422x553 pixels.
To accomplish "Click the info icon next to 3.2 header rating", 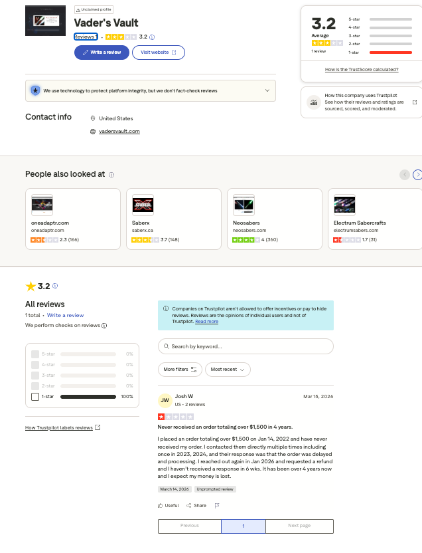I will click(152, 37).
